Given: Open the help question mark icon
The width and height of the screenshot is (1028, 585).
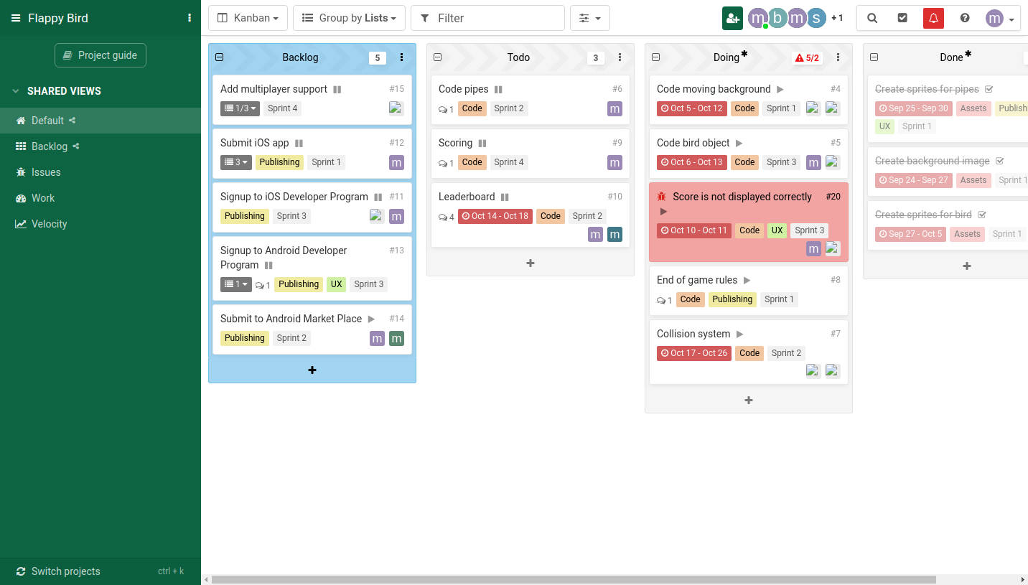Looking at the screenshot, I should pos(964,18).
